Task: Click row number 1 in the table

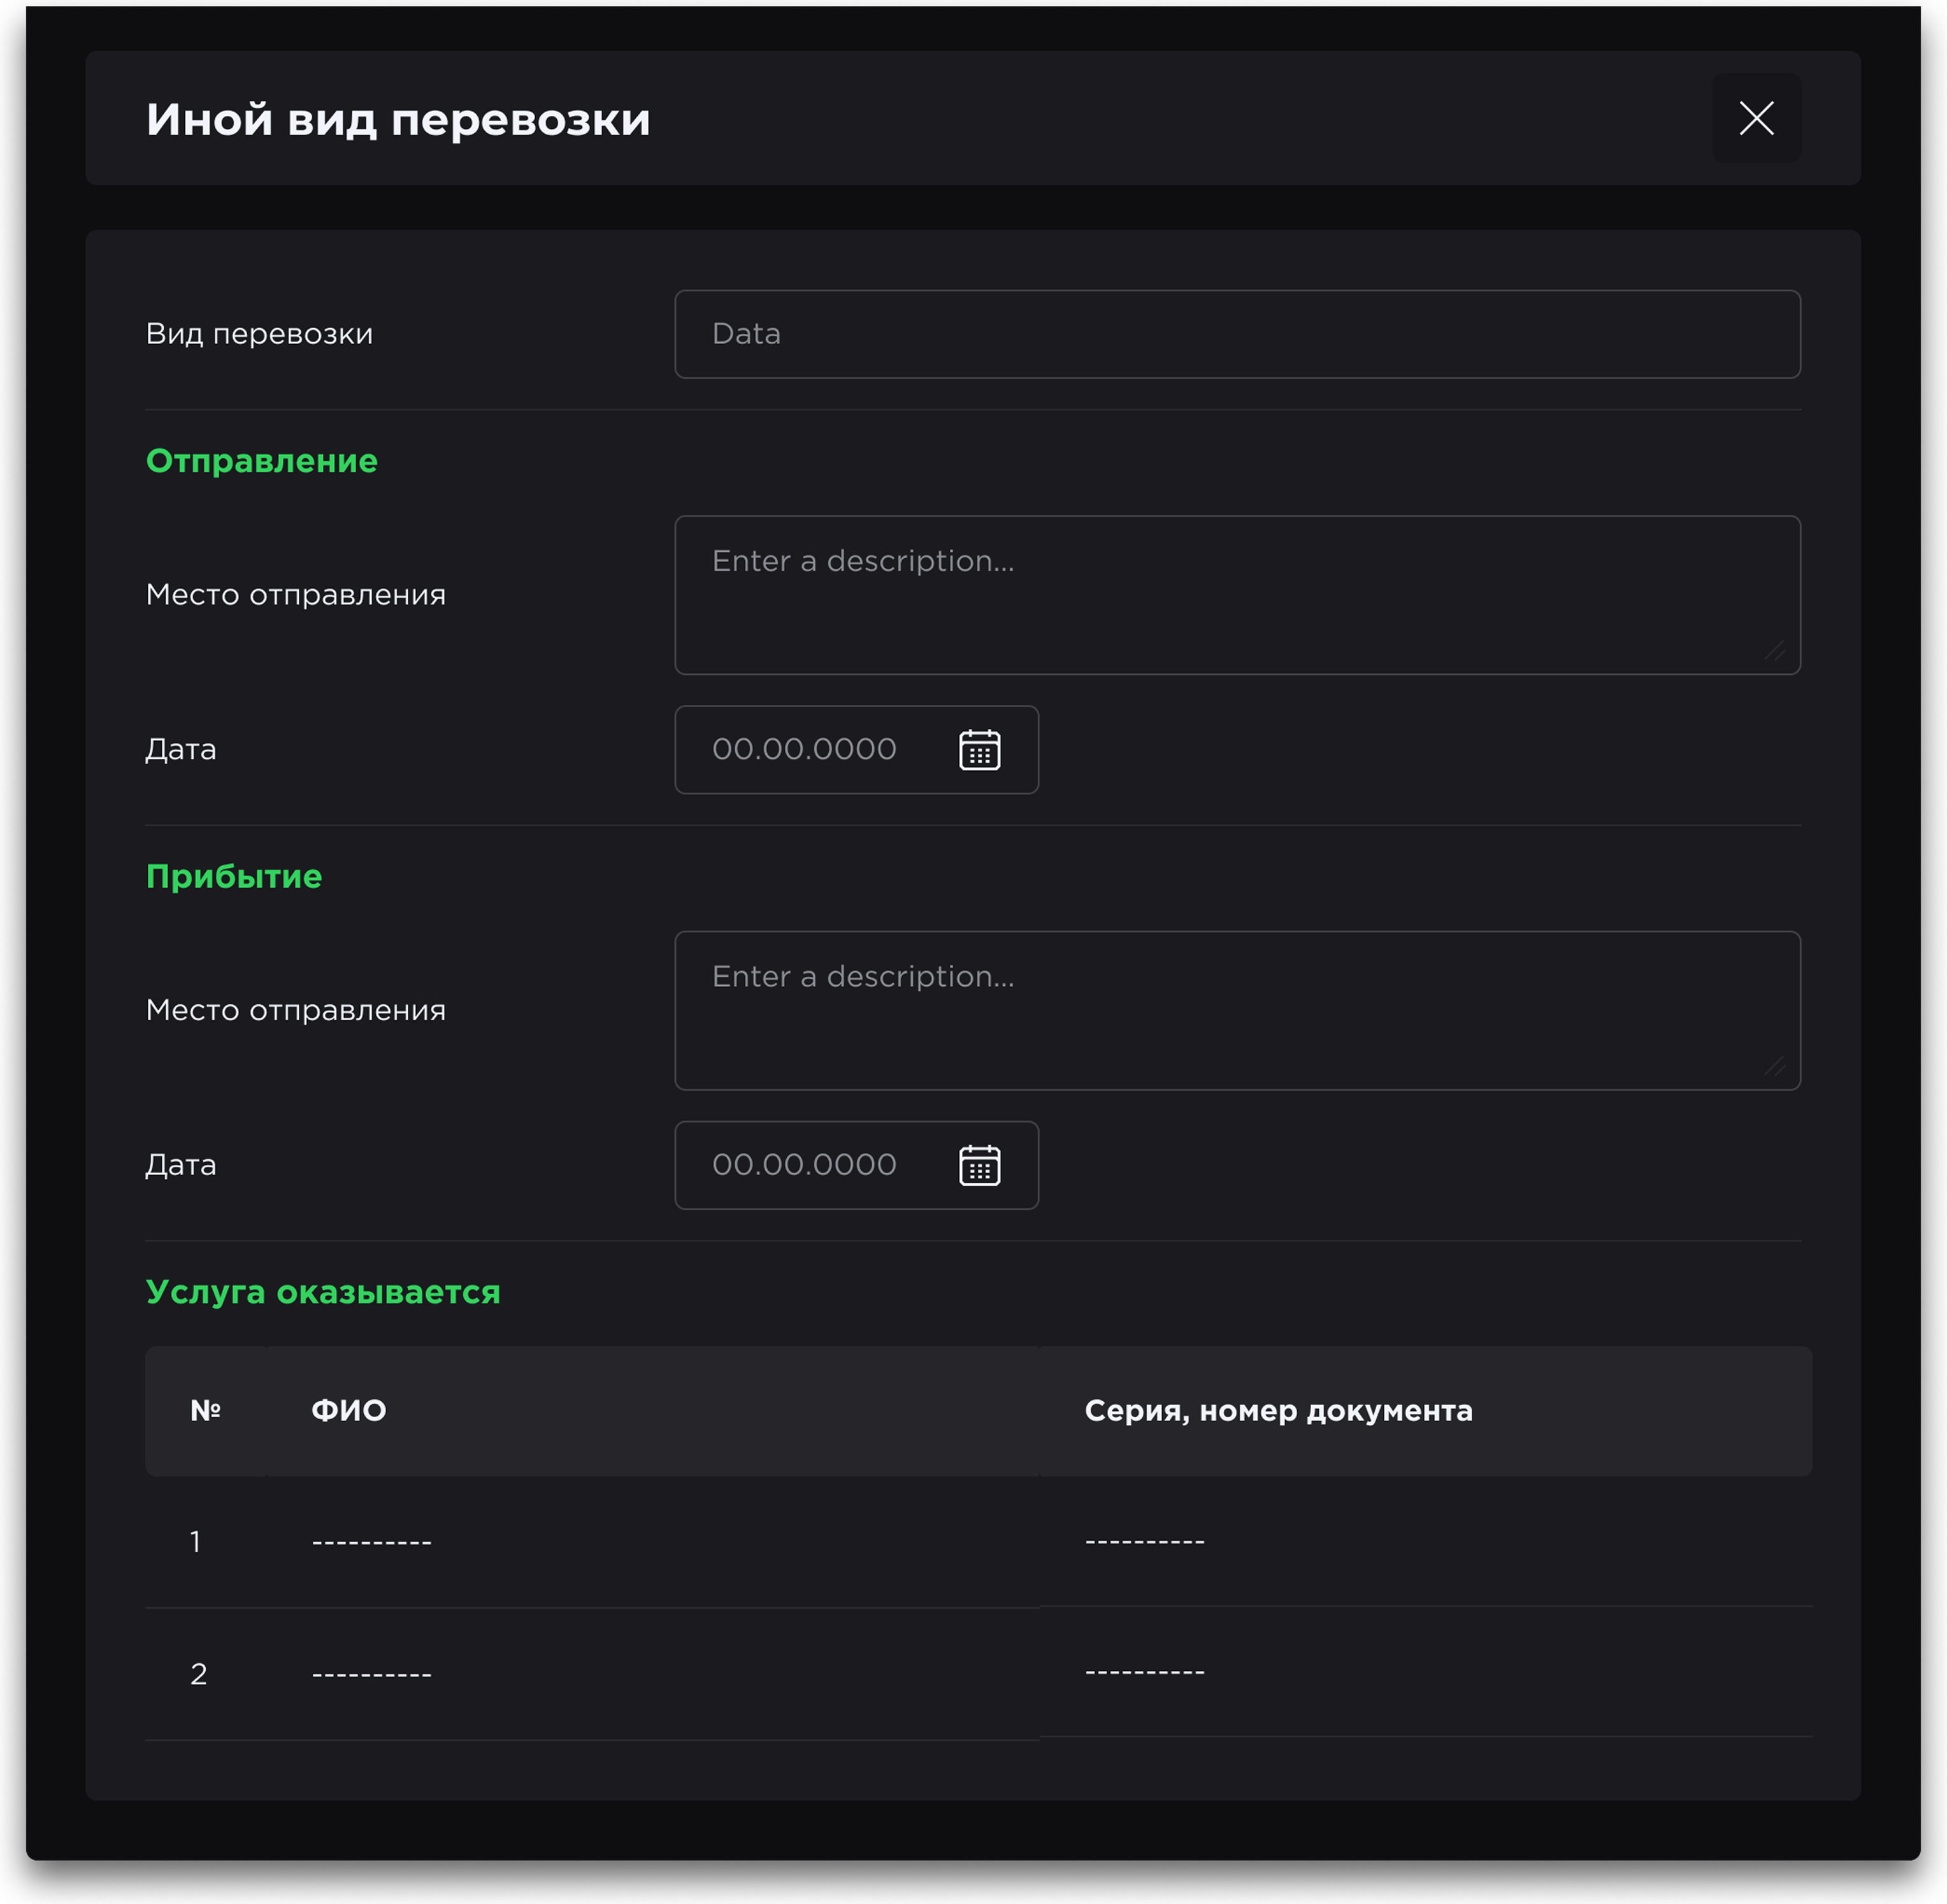Action: pyautogui.click(x=196, y=1542)
